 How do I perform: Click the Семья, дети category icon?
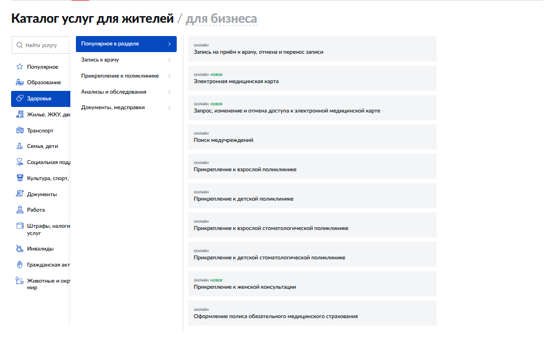(x=20, y=146)
